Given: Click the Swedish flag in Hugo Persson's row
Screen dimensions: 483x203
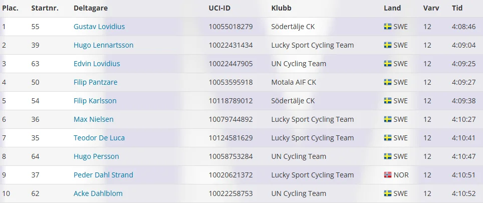Looking at the screenshot, I should click(387, 156).
